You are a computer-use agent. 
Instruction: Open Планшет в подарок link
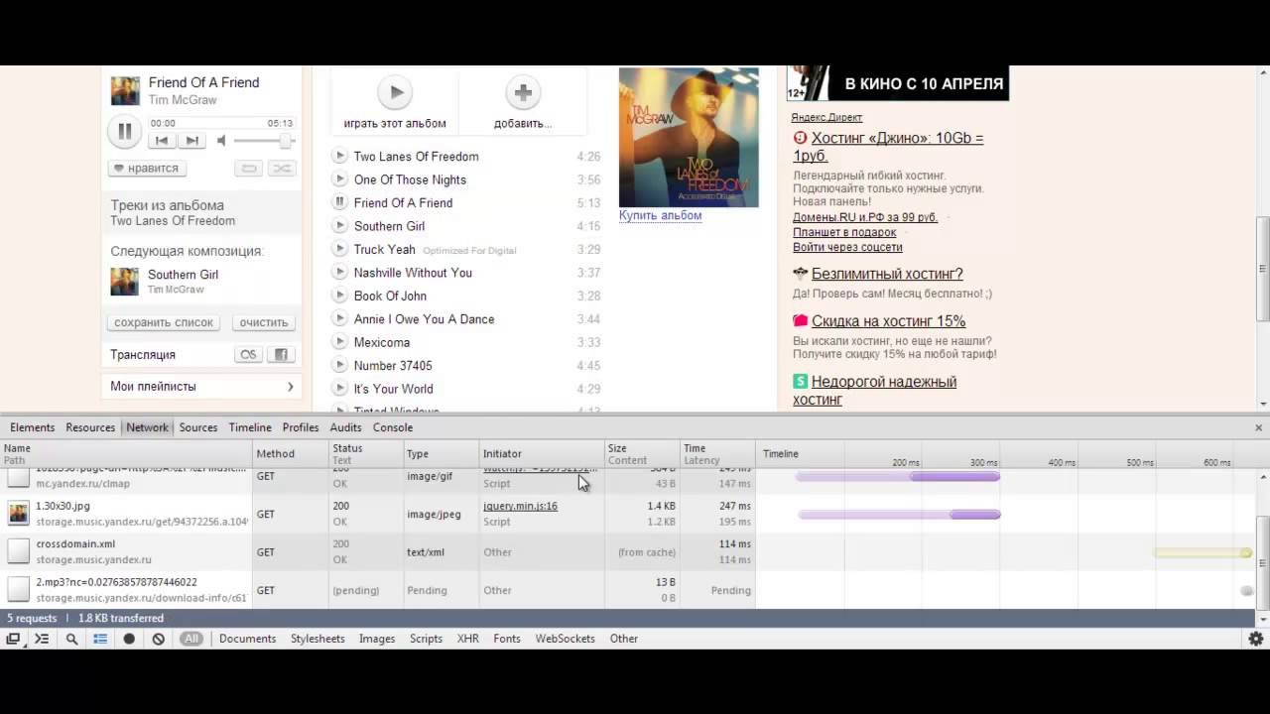coord(844,232)
